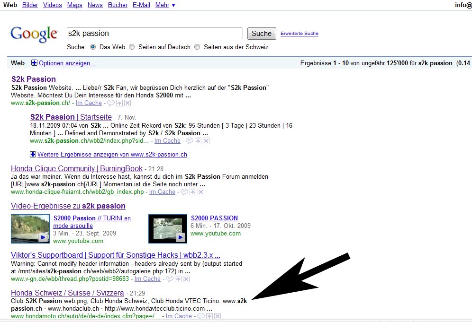Expand options via plus icon beside Optionen anzeigen
This screenshot has width=472, height=322.
point(34,63)
